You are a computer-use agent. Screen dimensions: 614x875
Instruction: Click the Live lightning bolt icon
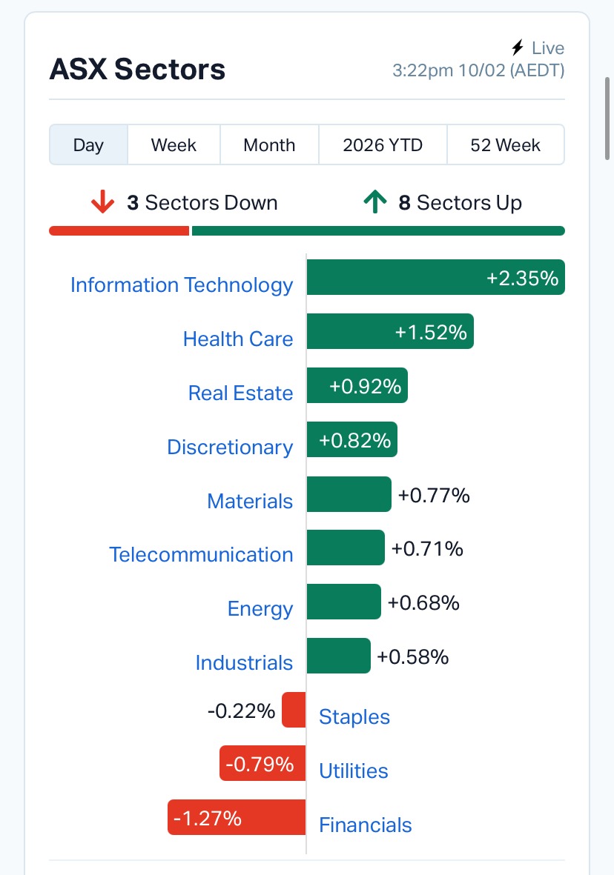[518, 49]
